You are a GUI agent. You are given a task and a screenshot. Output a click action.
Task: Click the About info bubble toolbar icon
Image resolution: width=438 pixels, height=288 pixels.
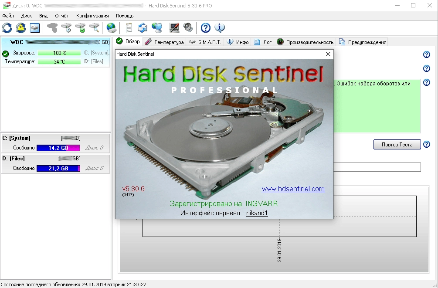[220, 27]
